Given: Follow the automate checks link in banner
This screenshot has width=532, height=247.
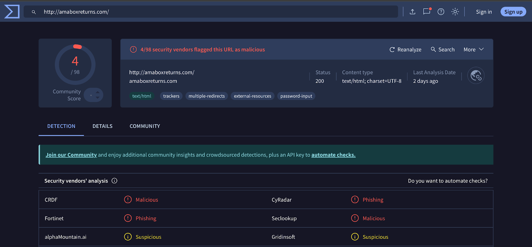Looking at the screenshot, I should [333, 155].
